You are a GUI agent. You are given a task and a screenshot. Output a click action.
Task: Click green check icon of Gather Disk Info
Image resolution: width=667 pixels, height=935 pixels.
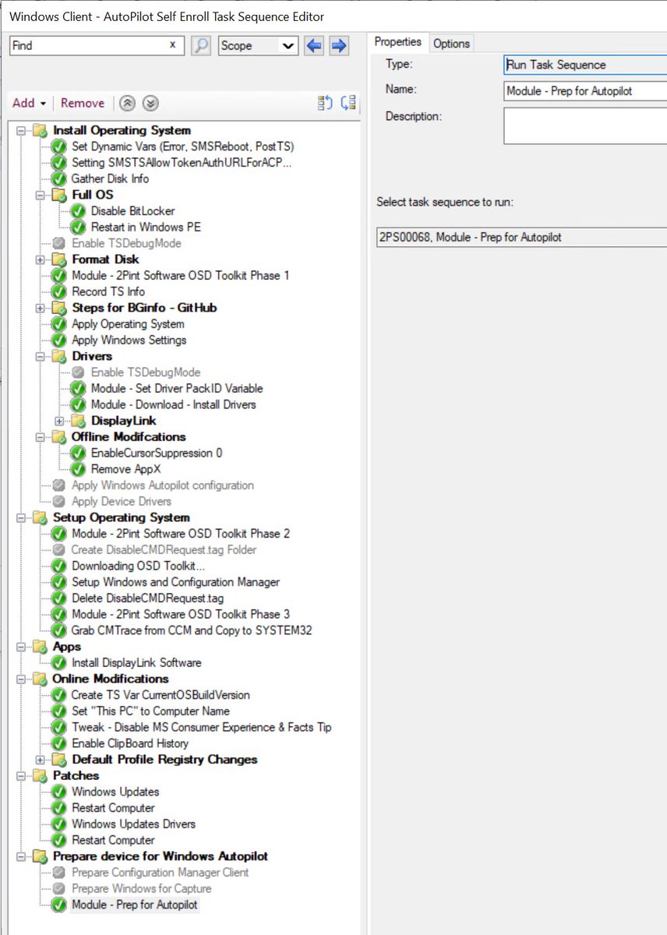point(58,178)
